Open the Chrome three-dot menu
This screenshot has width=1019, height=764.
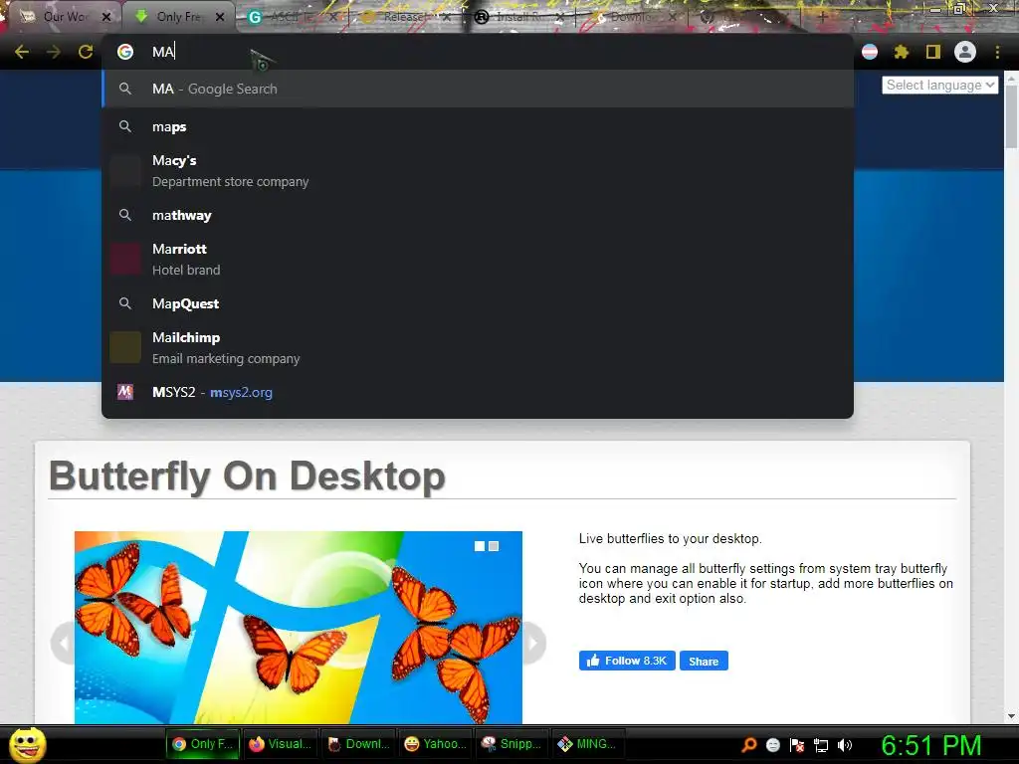point(997,52)
